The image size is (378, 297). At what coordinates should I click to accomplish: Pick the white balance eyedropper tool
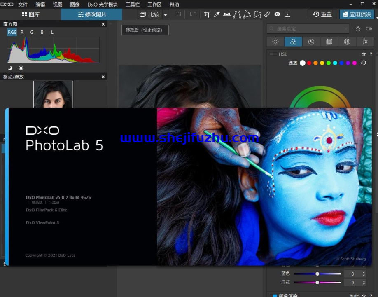click(x=217, y=14)
